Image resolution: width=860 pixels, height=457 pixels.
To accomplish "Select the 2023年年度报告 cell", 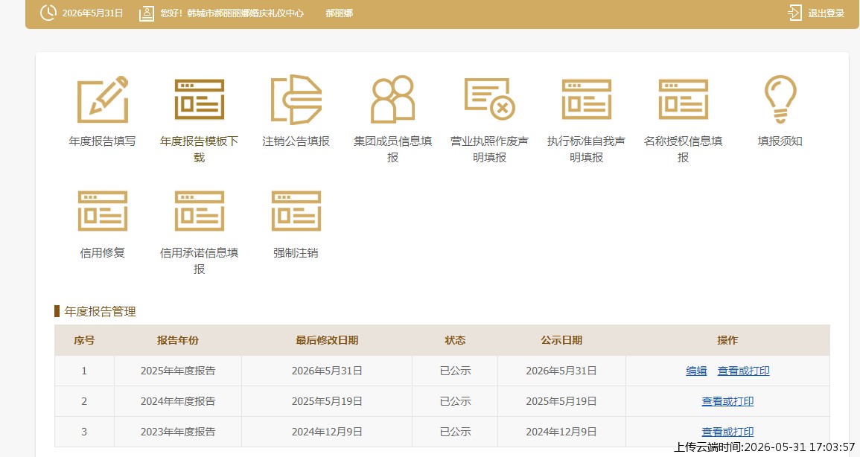I will (x=178, y=432).
